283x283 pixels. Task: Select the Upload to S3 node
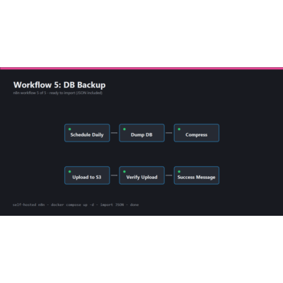click(x=87, y=175)
